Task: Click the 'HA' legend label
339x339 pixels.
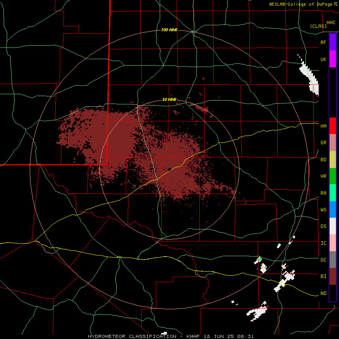Action: (323, 126)
